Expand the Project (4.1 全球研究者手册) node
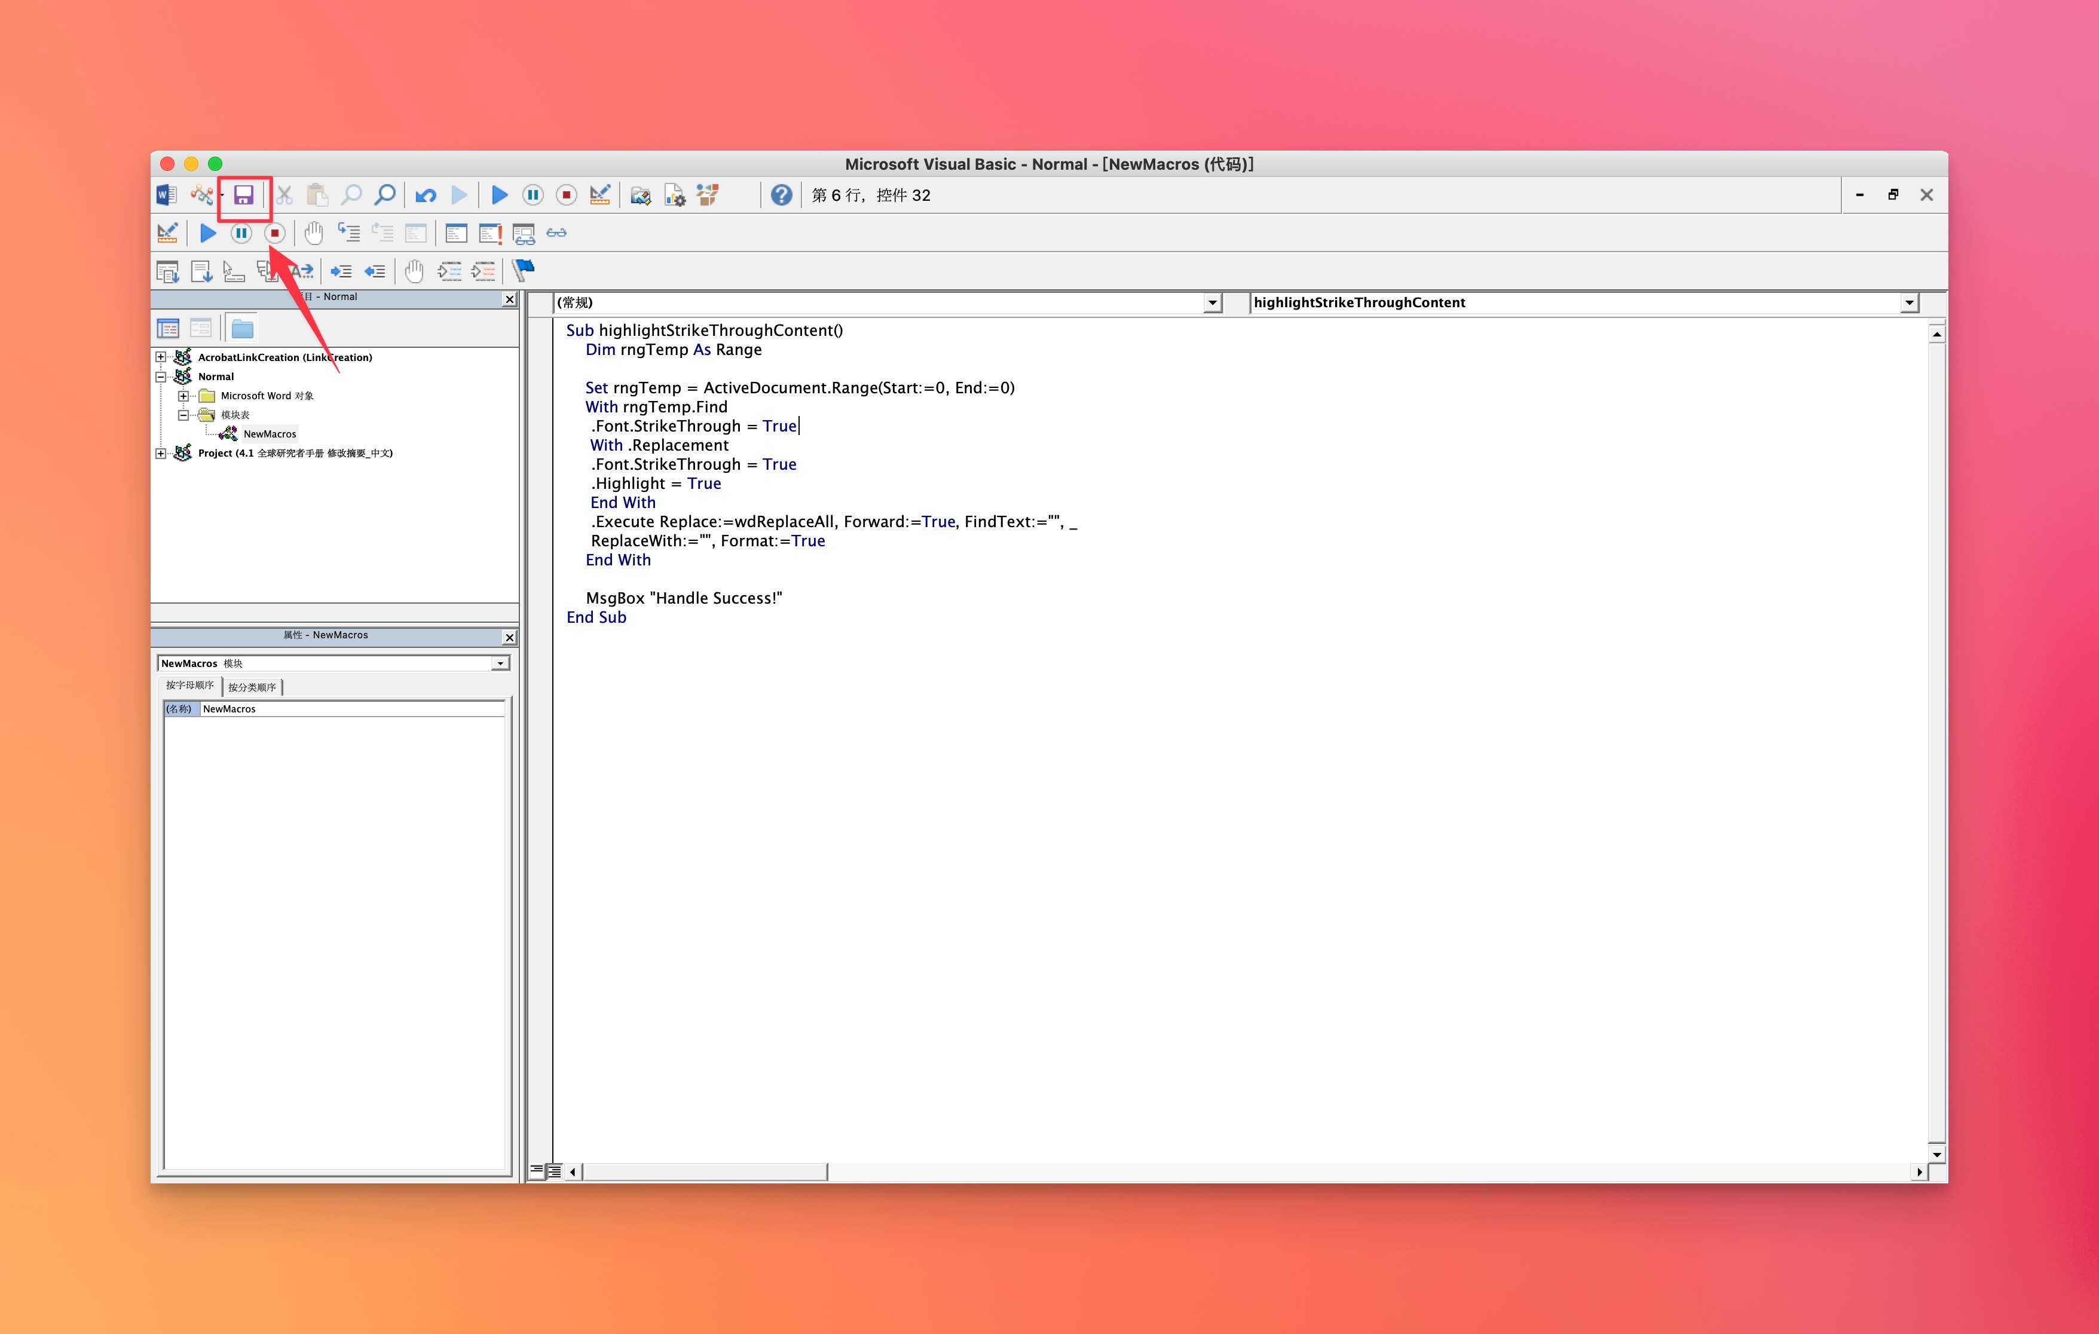Screen dimensions: 2099x1334 160,454
